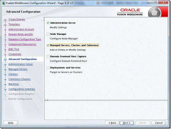Open Administrator Account step in sidebar
Viewport: 171px width, 129px height.
pyautogui.click(x=21, y=29)
